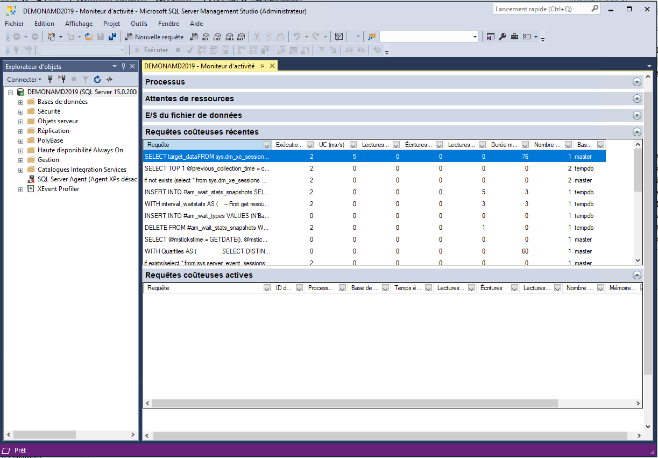The image size is (658, 458).
Task: Click the Save All toolbar icon
Action: tap(112, 37)
